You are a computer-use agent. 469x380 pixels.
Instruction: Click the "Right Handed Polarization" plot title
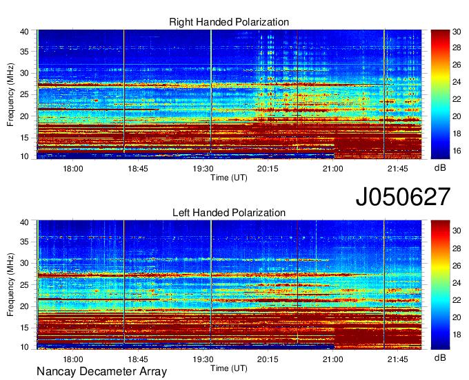click(229, 22)
